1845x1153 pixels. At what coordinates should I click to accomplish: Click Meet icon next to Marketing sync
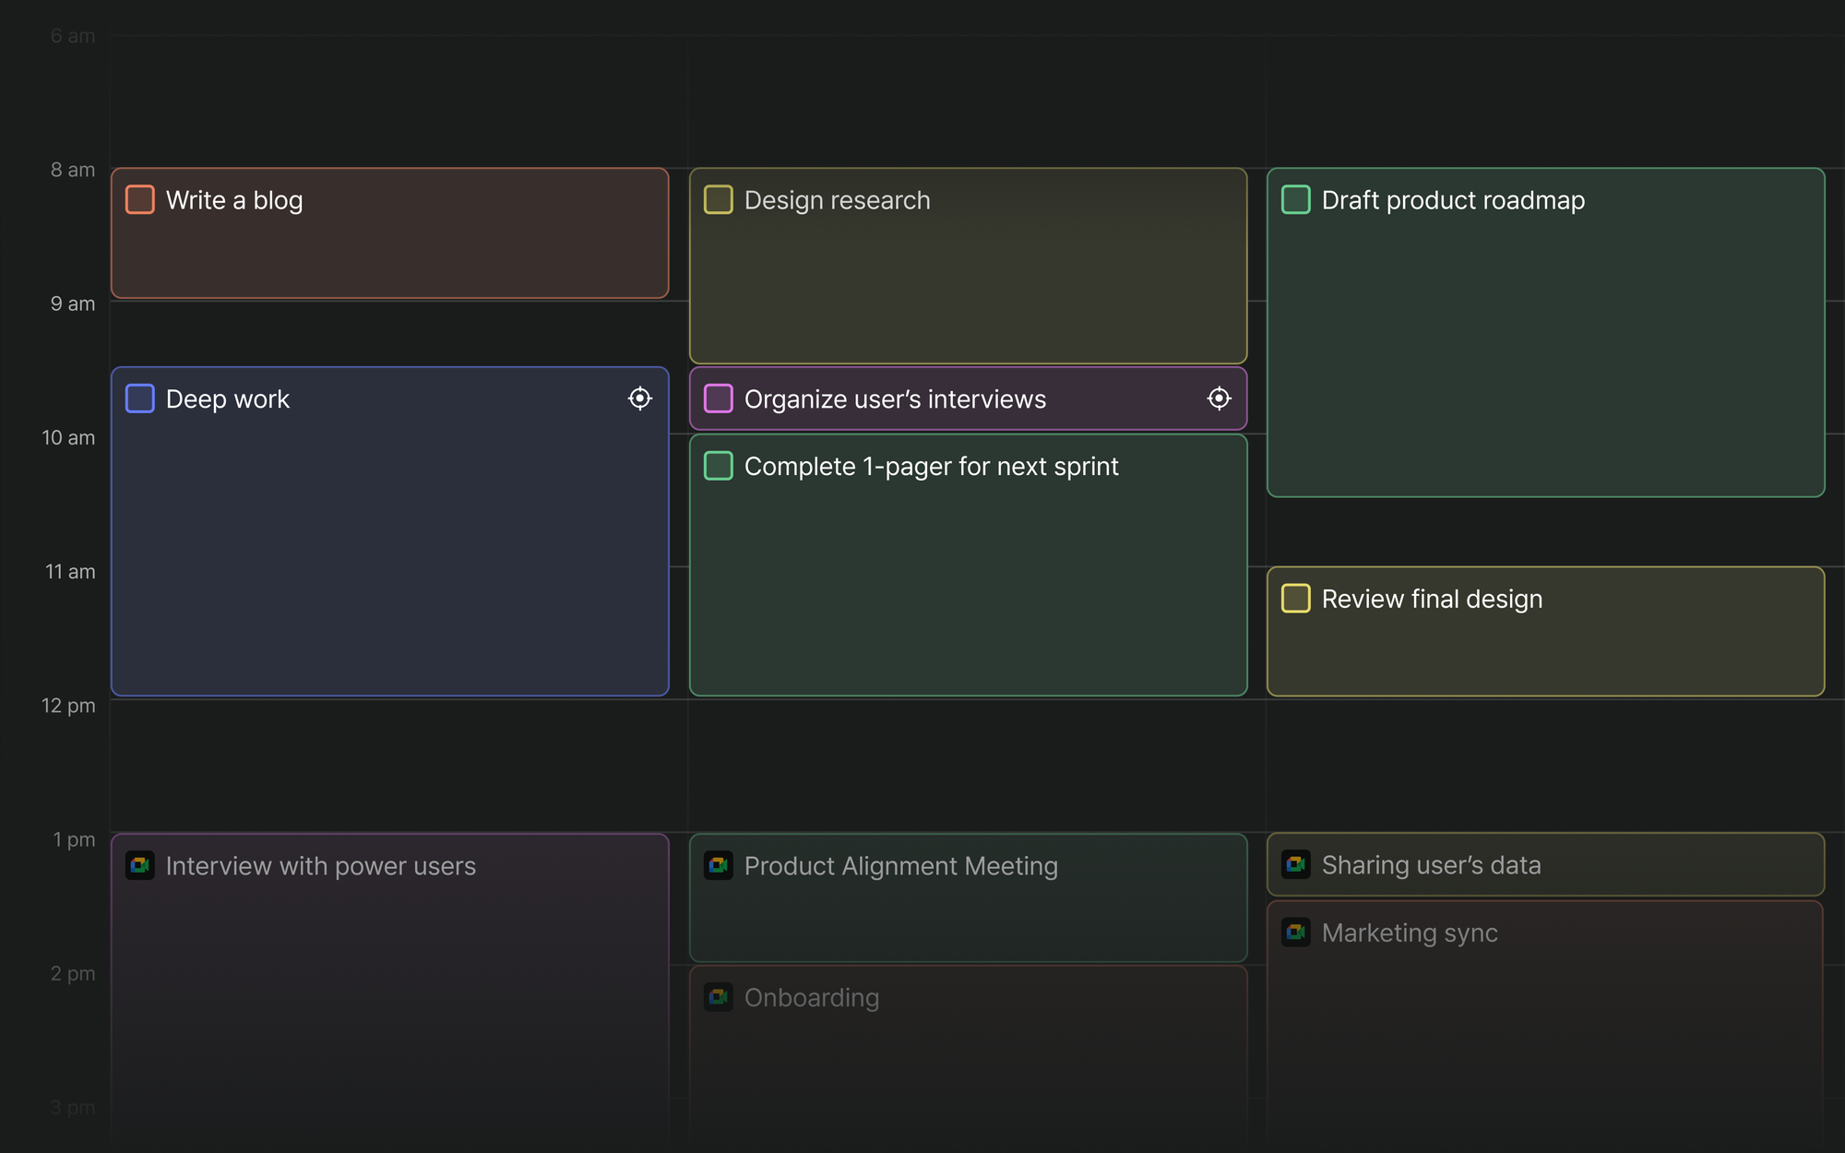click(x=1295, y=933)
